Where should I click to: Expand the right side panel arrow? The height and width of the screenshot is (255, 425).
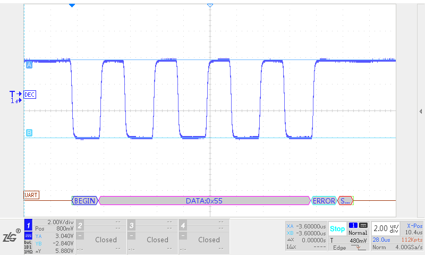click(x=421, y=111)
